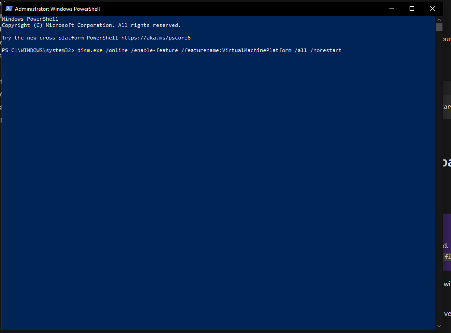451x333 pixels.
Task: Click the empty scrollbar track below the thumb
Action: click(439, 180)
